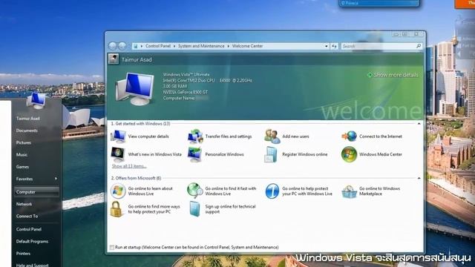Click the Intel Core 2 Duo CPU text
The image size is (475, 267).
[x=208, y=81]
